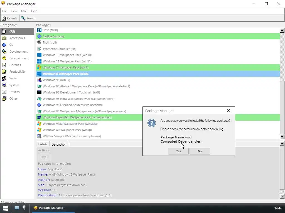Click the From egg.l5.ca source text
The width and height of the screenshot is (285, 213).
[x=50, y=169]
